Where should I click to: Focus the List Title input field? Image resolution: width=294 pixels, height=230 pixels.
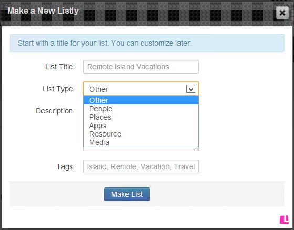click(141, 67)
